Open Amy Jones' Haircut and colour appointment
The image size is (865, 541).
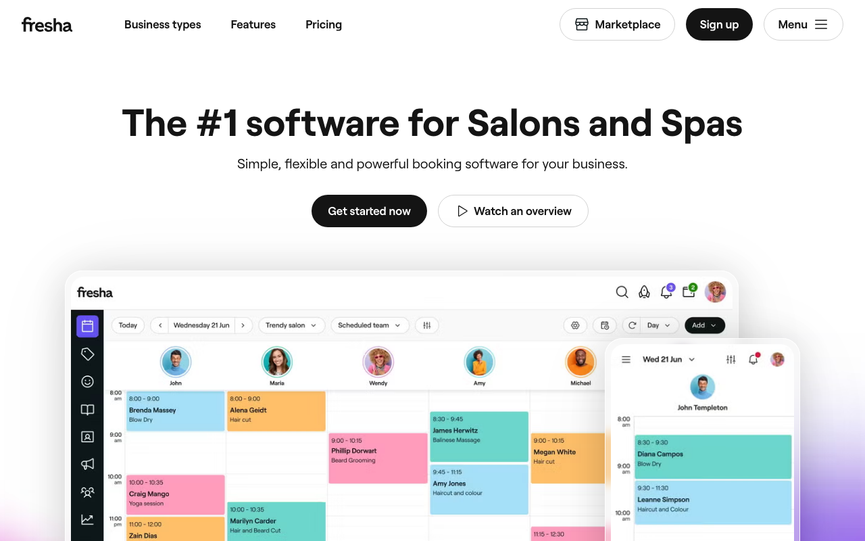point(479,489)
